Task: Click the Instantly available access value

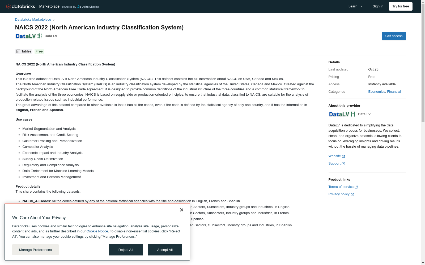Action: 382,84
